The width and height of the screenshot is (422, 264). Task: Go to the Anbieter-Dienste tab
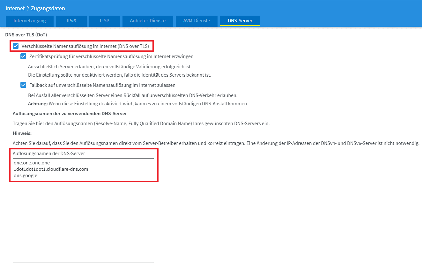point(147,21)
